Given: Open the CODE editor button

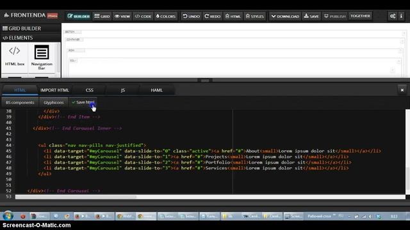Looking at the screenshot, I should [x=143, y=16].
